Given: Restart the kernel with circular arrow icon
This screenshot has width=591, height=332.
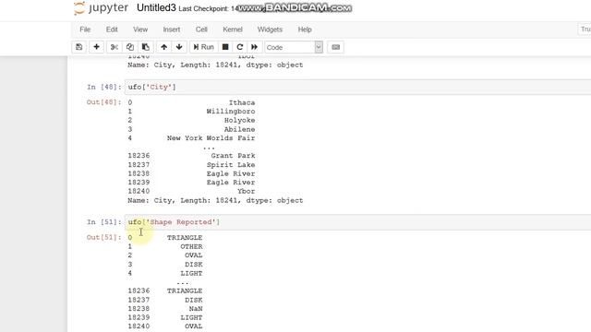Looking at the screenshot, I should [240, 47].
